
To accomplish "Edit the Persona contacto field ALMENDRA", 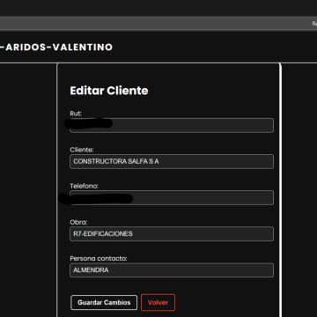I will [x=172, y=270].
